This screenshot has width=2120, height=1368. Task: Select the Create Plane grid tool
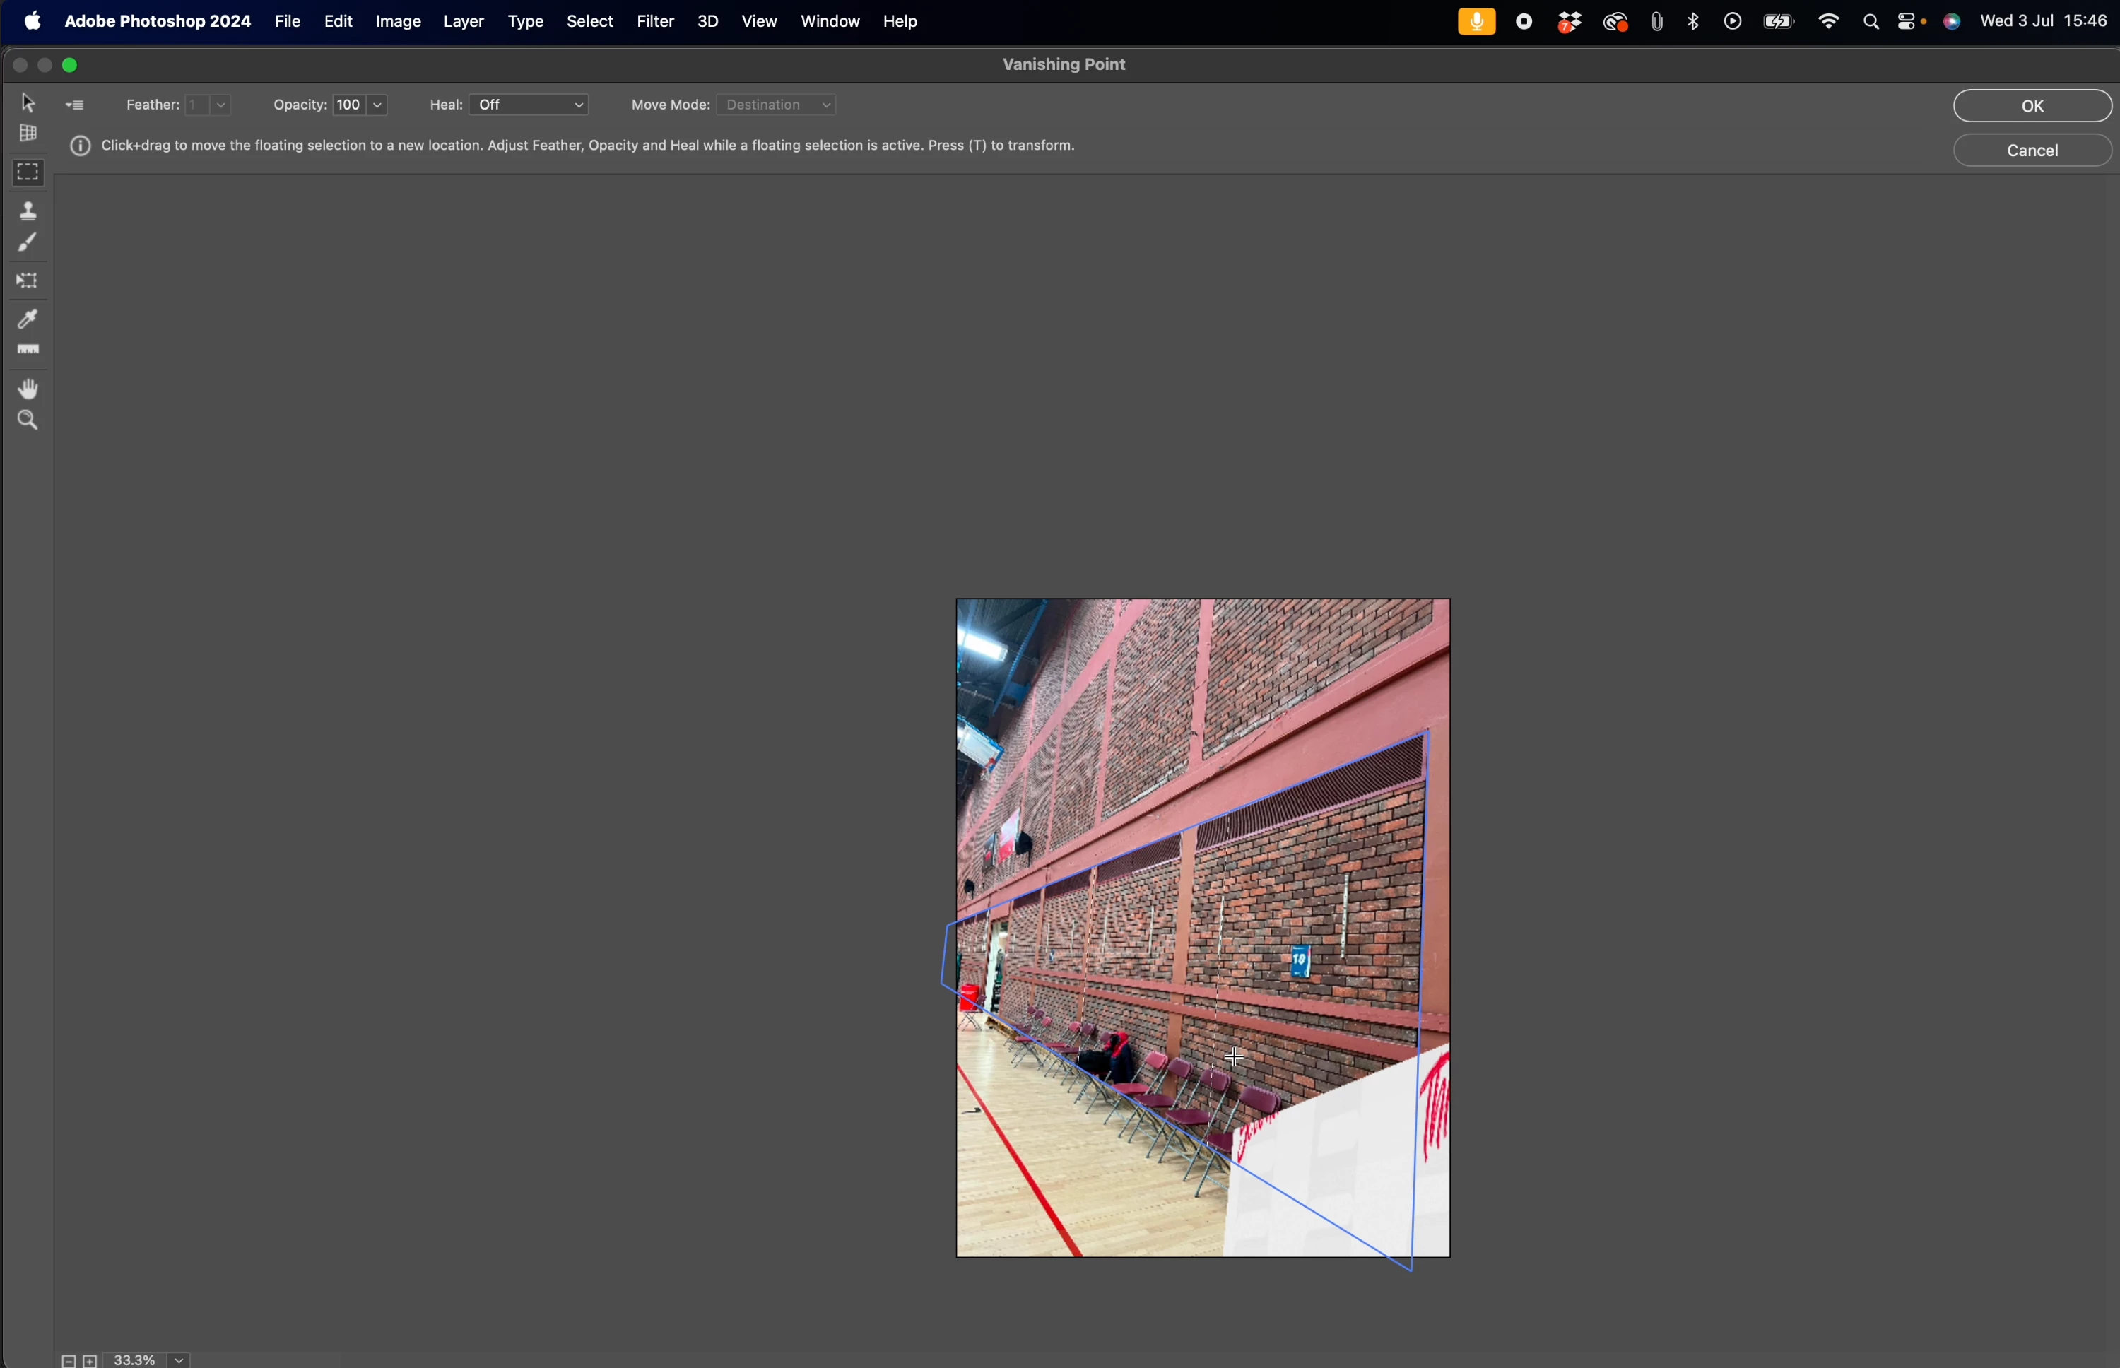[x=28, y=134]
